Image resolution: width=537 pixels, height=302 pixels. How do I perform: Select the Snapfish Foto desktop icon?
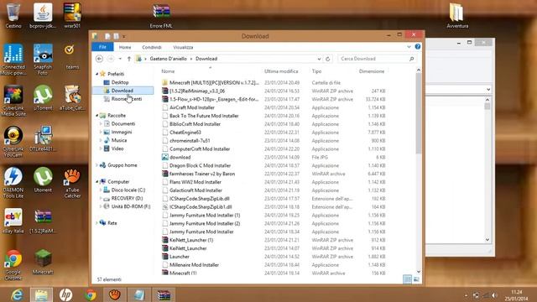[43, 60]
